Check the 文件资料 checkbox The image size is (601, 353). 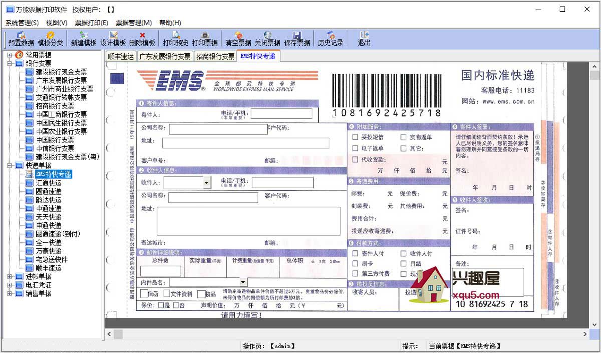tap(167, 294)
